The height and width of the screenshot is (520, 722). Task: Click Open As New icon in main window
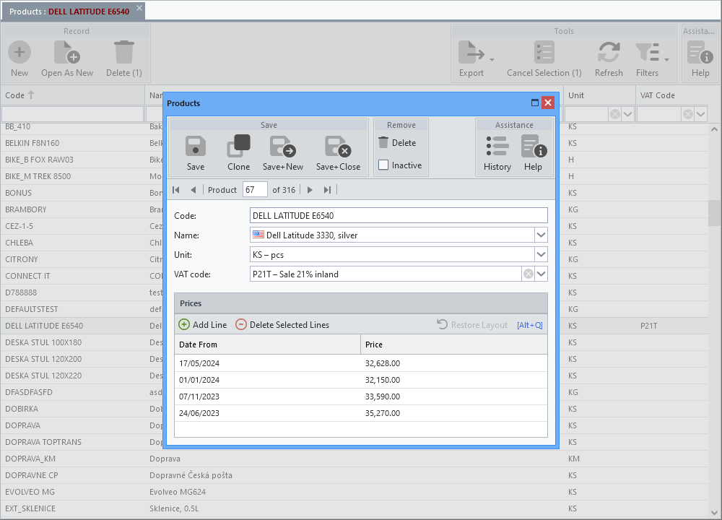pyautogui.click(x=67, y=52)
